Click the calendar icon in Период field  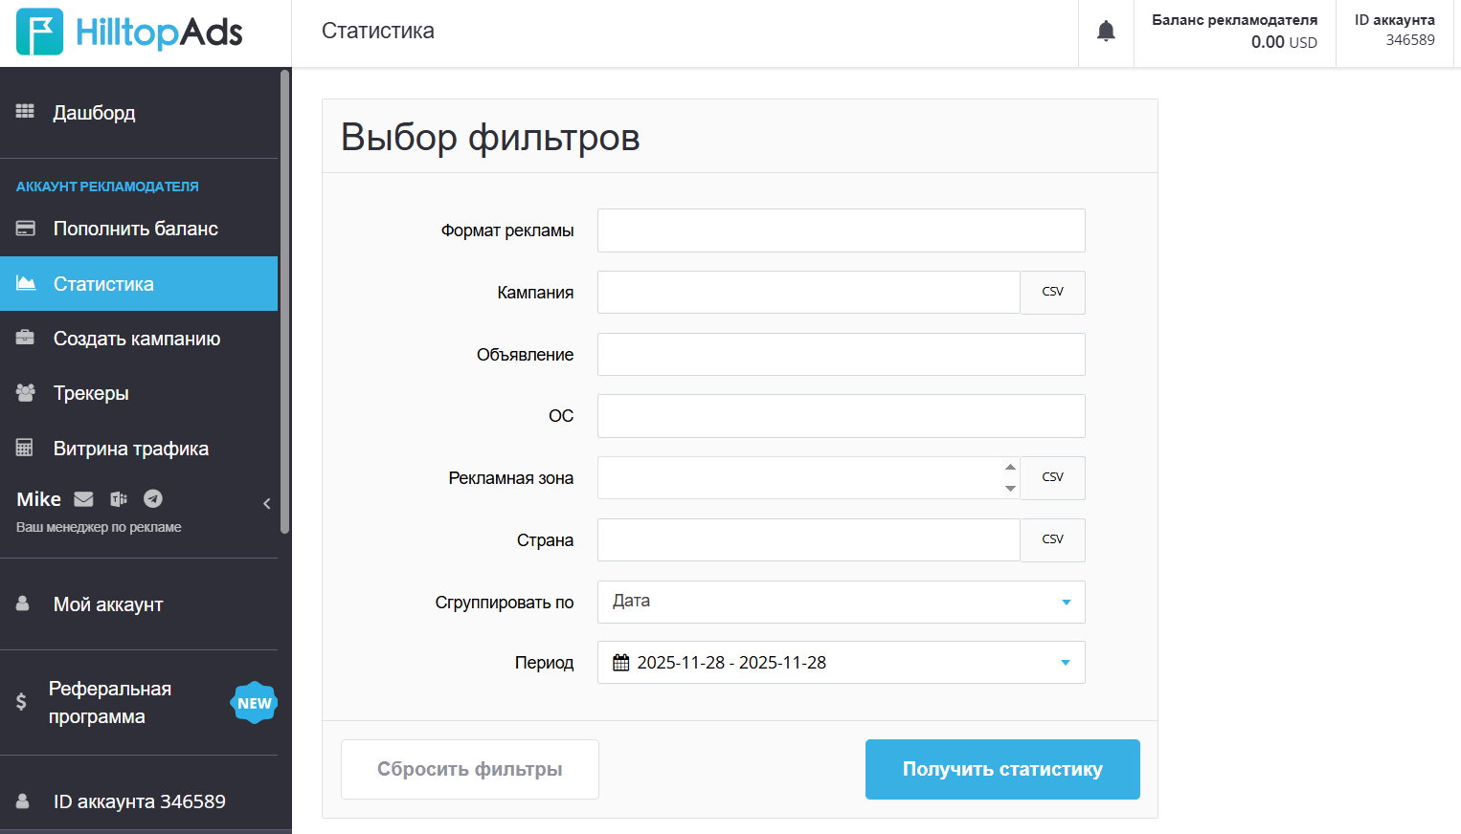tap(621, 663)
